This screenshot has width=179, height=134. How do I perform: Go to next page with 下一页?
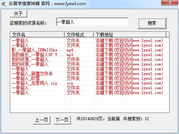pyautogui.click(x=62, y=120)
